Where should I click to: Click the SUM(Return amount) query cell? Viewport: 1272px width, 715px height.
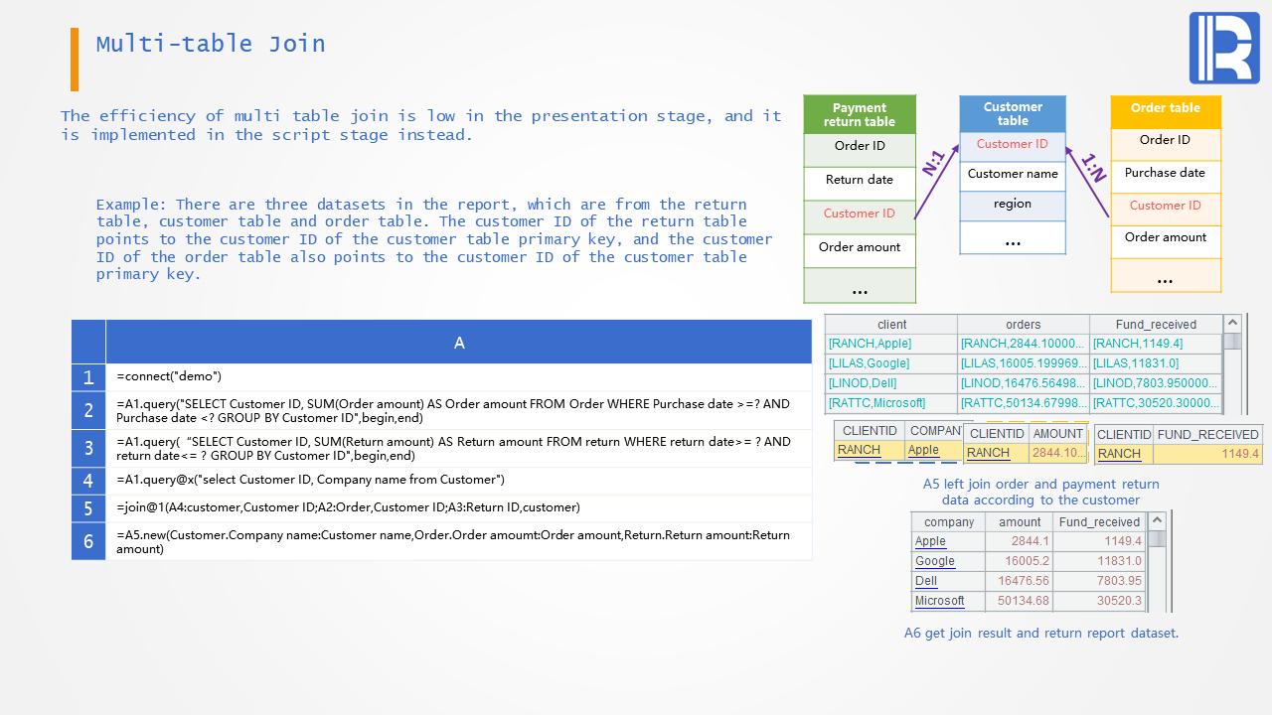[459, 448]
